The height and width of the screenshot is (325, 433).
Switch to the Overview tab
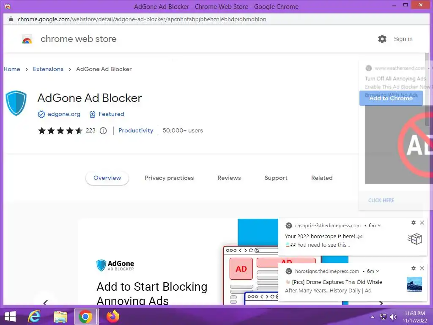pos(107,178)
